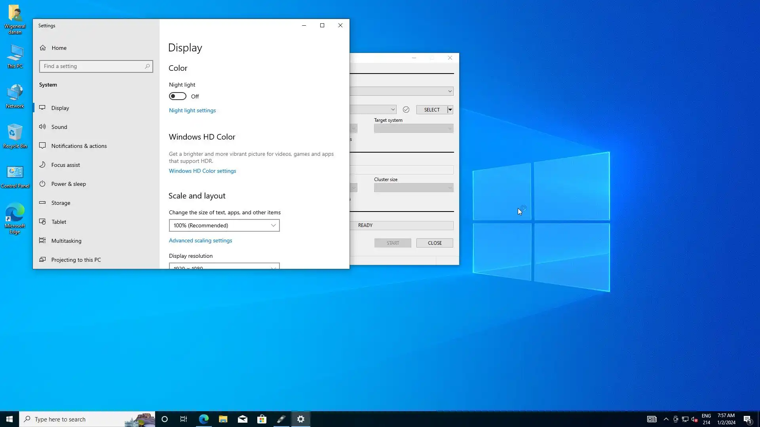Click the SELECT button's dropdown arrow
Viewport: 760px width, 427px height.
click(450, 110)
